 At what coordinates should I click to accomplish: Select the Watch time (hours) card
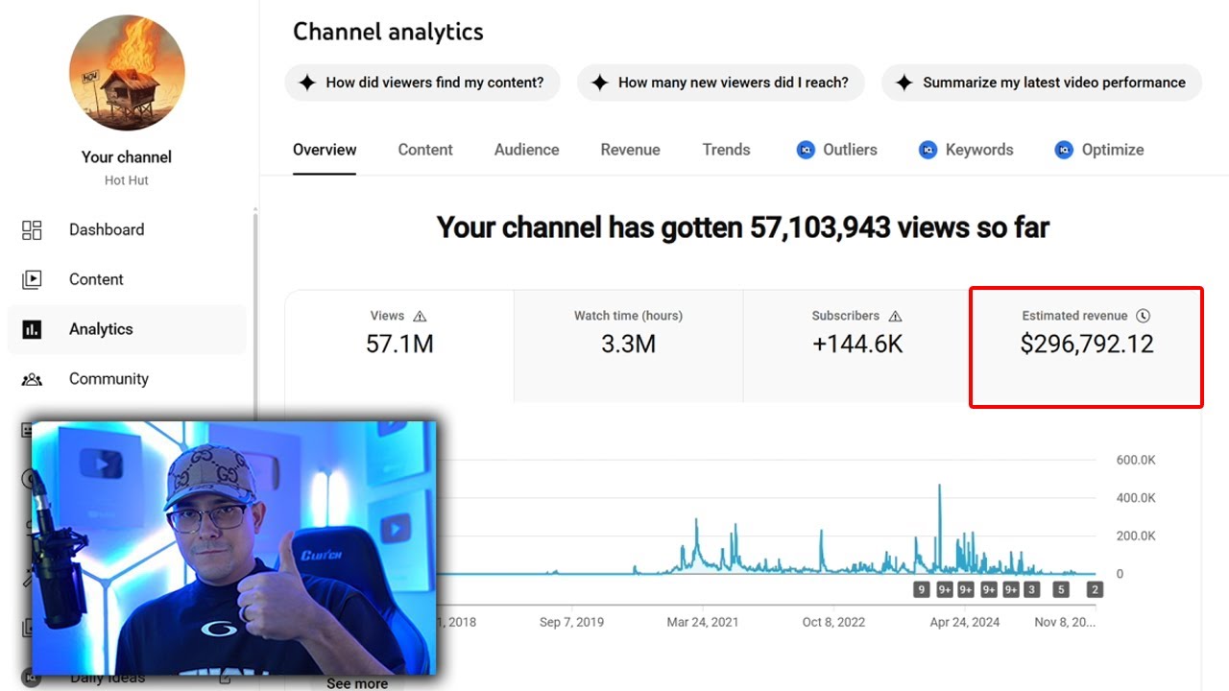[628, 345]
